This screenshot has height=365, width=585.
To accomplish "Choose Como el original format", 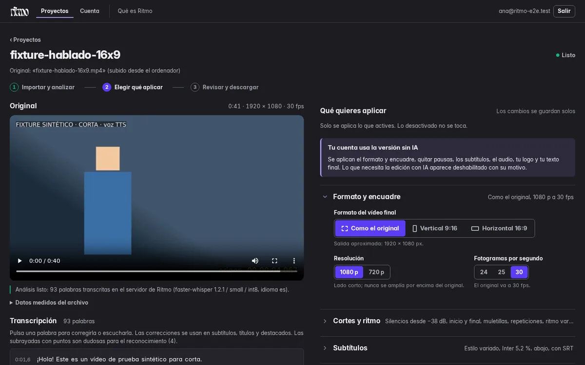I will pyautogui.click(x=370, y=228).
